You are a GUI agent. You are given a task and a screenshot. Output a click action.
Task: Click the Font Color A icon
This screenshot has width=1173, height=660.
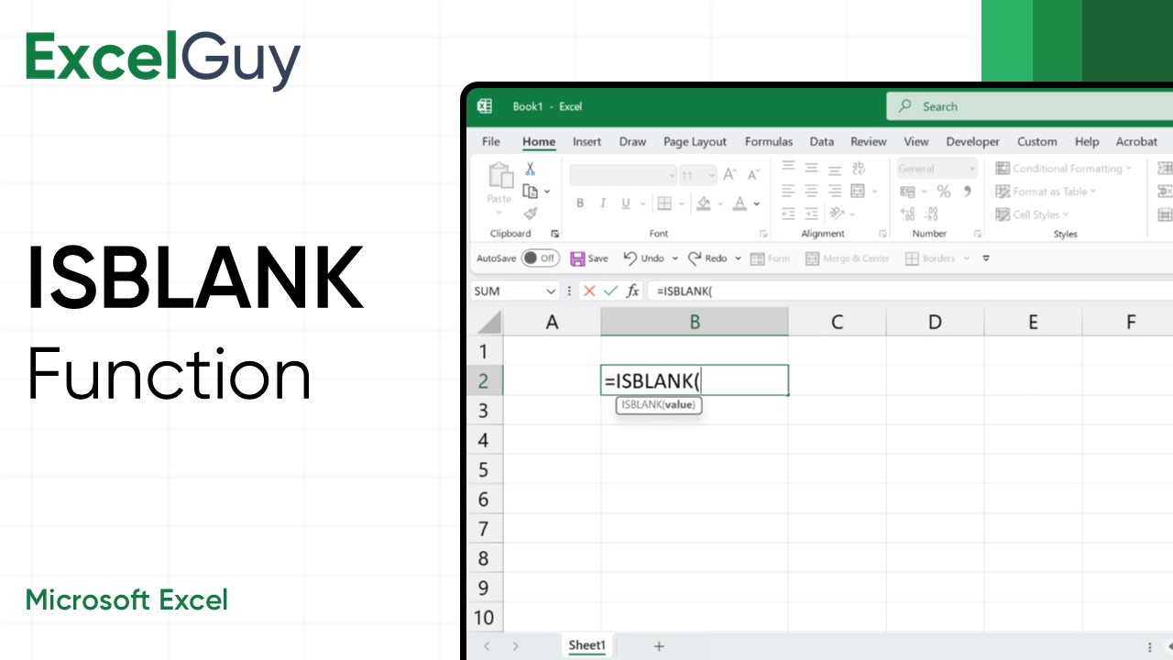point(740,203)
